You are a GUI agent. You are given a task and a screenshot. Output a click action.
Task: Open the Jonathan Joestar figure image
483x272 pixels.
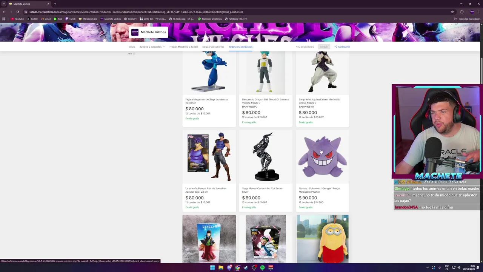209,157
